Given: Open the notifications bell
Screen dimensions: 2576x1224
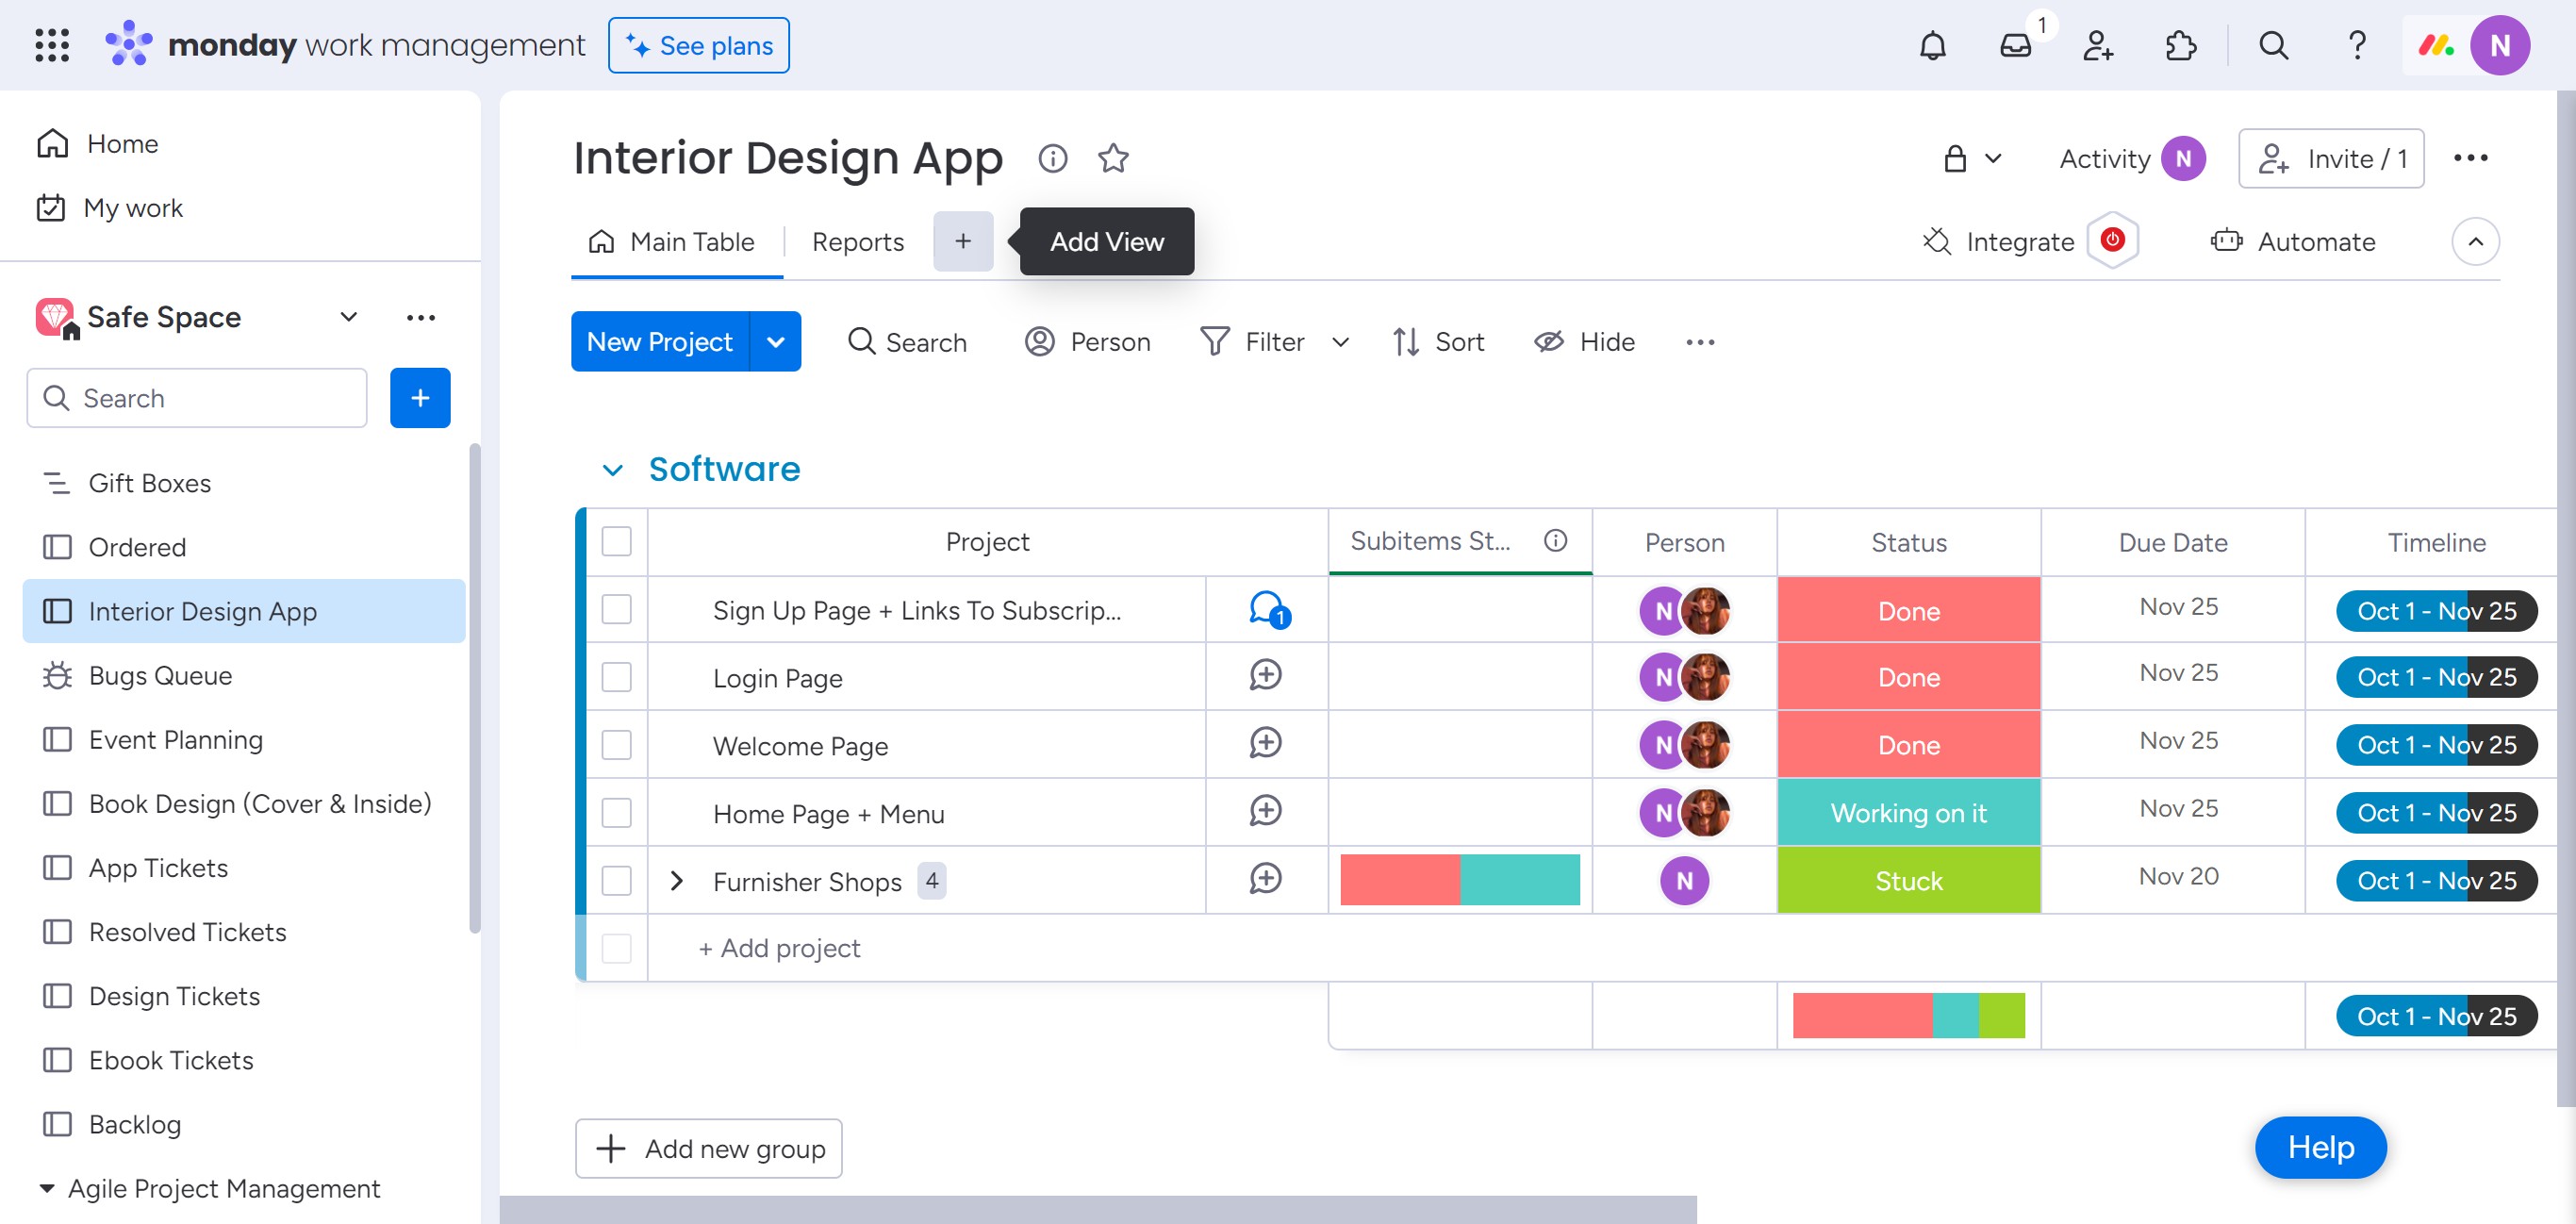Looking at the screenshot, I should tap(1932, 46).
